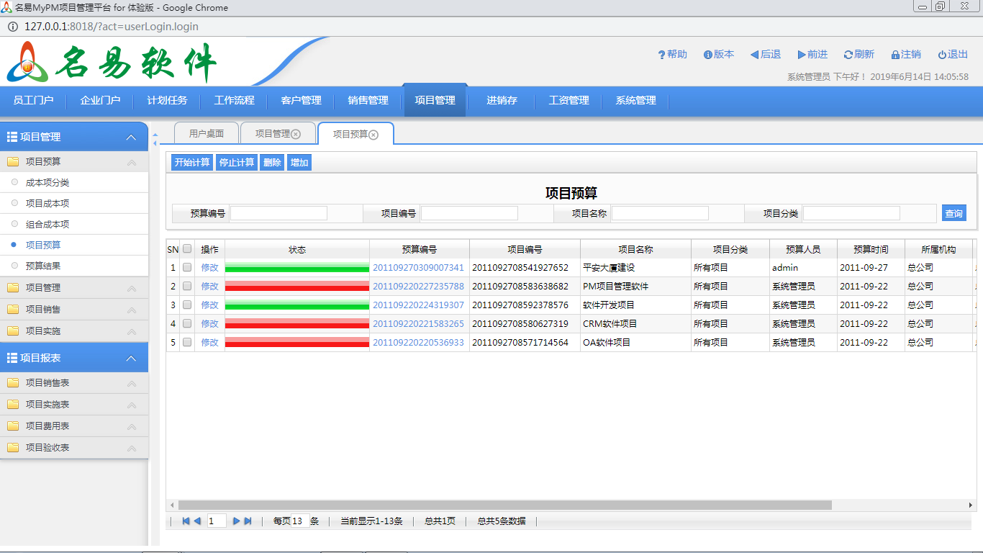Screen dimensions: 983x553
Task: Click the logout lock icon
Action: point(895,55)
